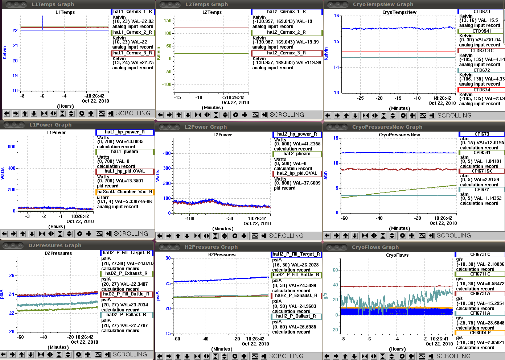Click the CryoPressuresNew plot title text
The width and height of the screenshot is (505, 360).
click(399, 135)
